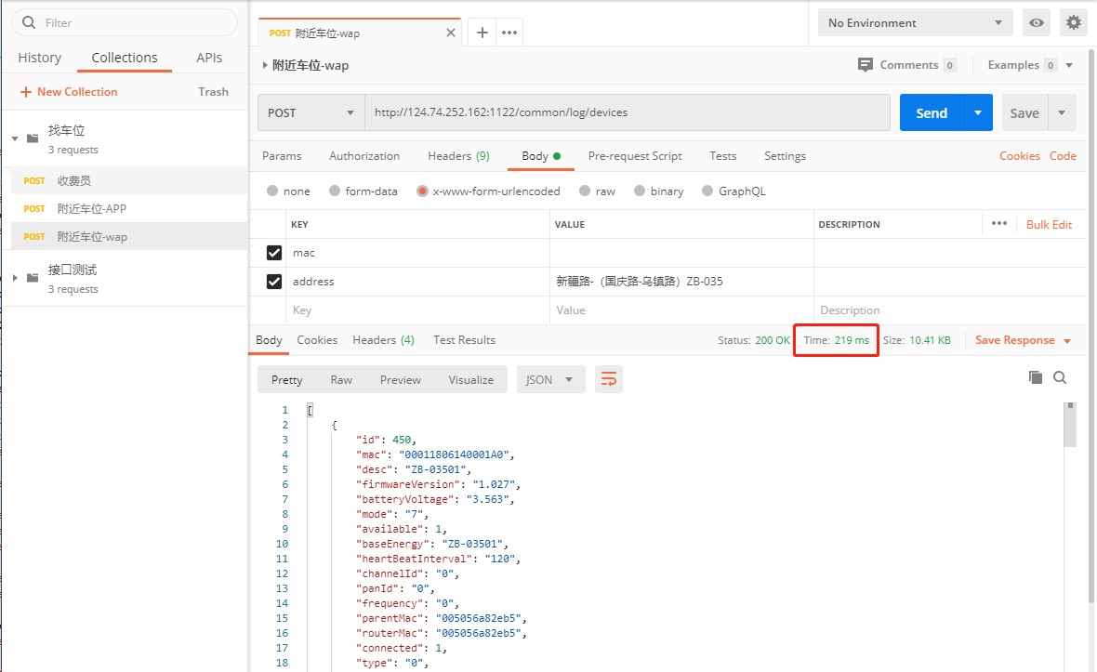The height and width of the screenshot is (672, 1097).
Task: Toggle the response line wrap icon
Action: [609, 379]
